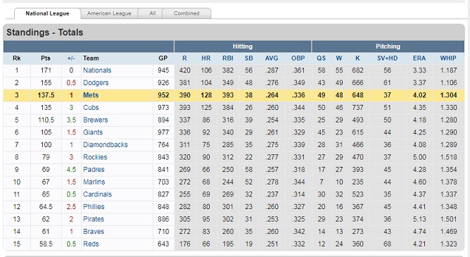The image size is (470, 257).
Task: Open the Diamondbacks team link
Action: point(106,144)
